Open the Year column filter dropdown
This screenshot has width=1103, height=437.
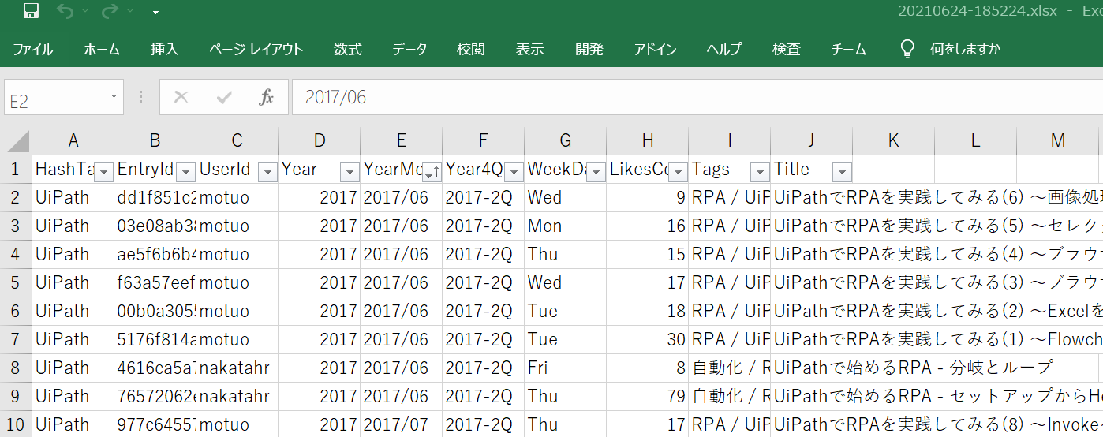(350, 173)
